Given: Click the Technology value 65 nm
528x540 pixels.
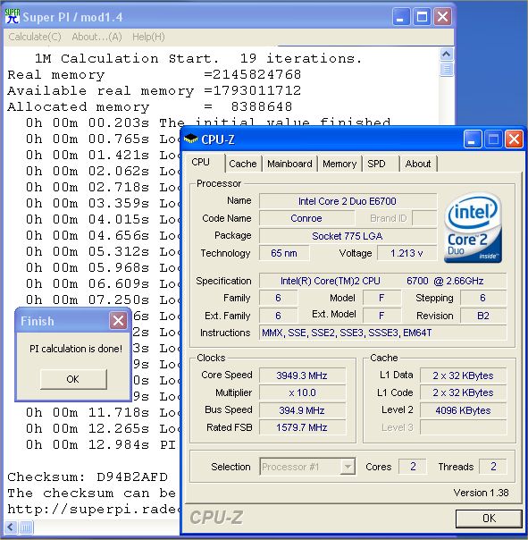Looking at the screenshot, I should coord(284,253).
